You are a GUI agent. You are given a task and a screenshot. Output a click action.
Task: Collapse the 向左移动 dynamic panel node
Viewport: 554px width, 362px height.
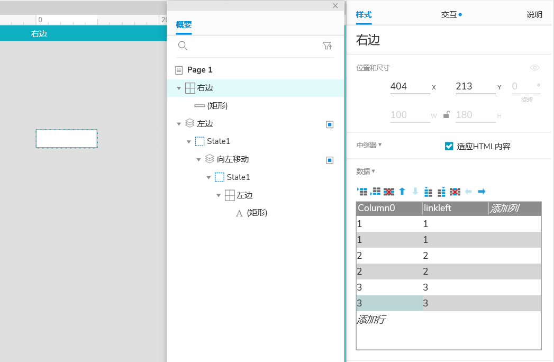(x=198, y=160)
